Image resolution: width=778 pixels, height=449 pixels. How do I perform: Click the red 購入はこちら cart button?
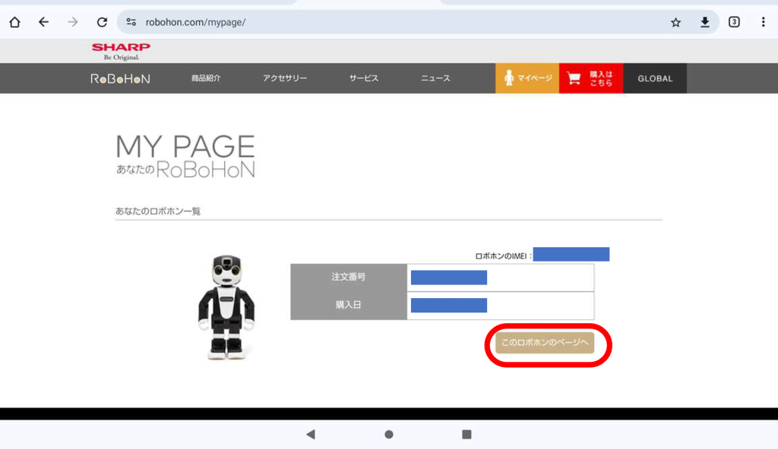(591, 78)
